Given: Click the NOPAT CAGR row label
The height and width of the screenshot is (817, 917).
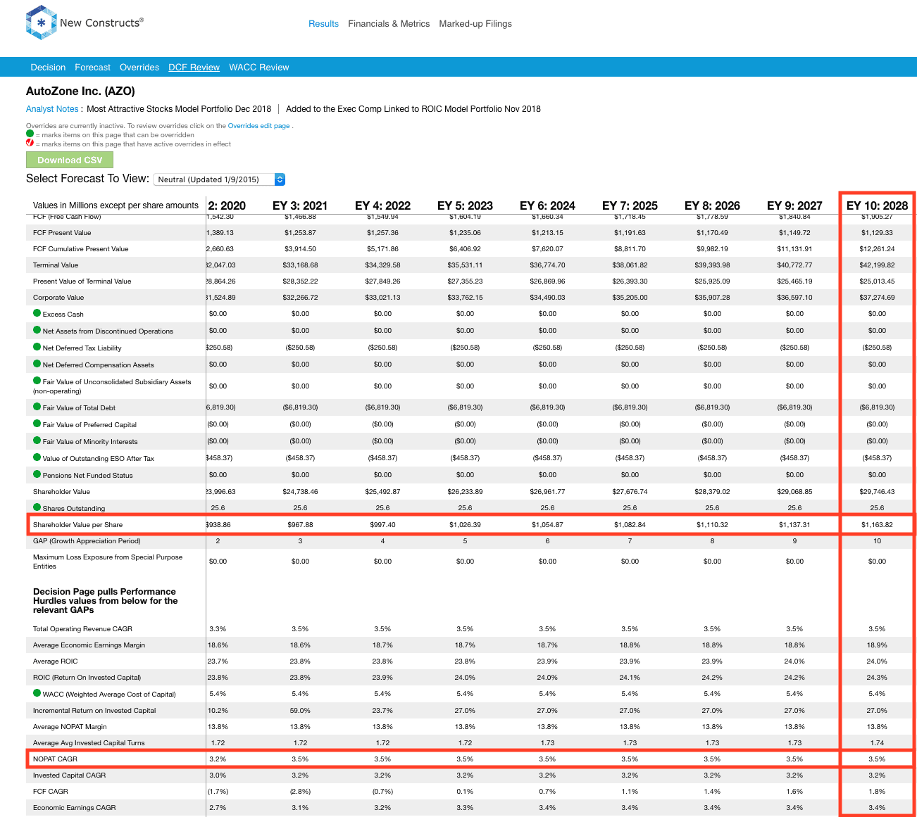Looking at the screenshot, I should [x=55, y=759].
